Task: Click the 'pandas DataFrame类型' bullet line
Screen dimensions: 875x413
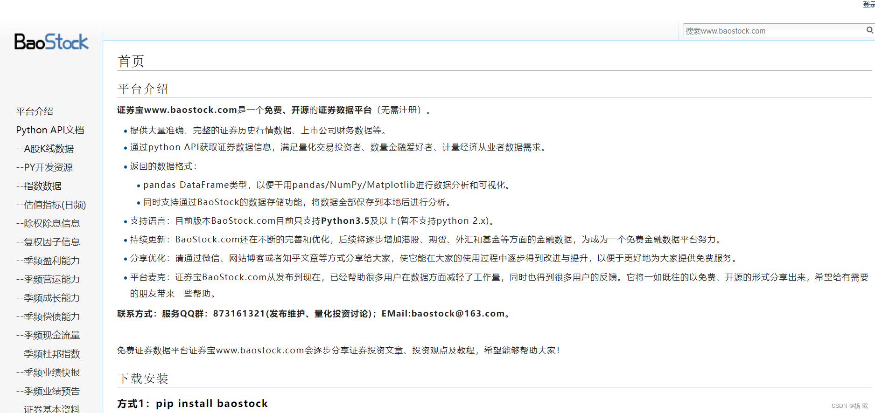Action: (327, 185)
